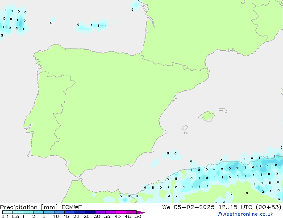
Task: Select the 5–10 mm legend swatch
Action: (x=49, y=212)
